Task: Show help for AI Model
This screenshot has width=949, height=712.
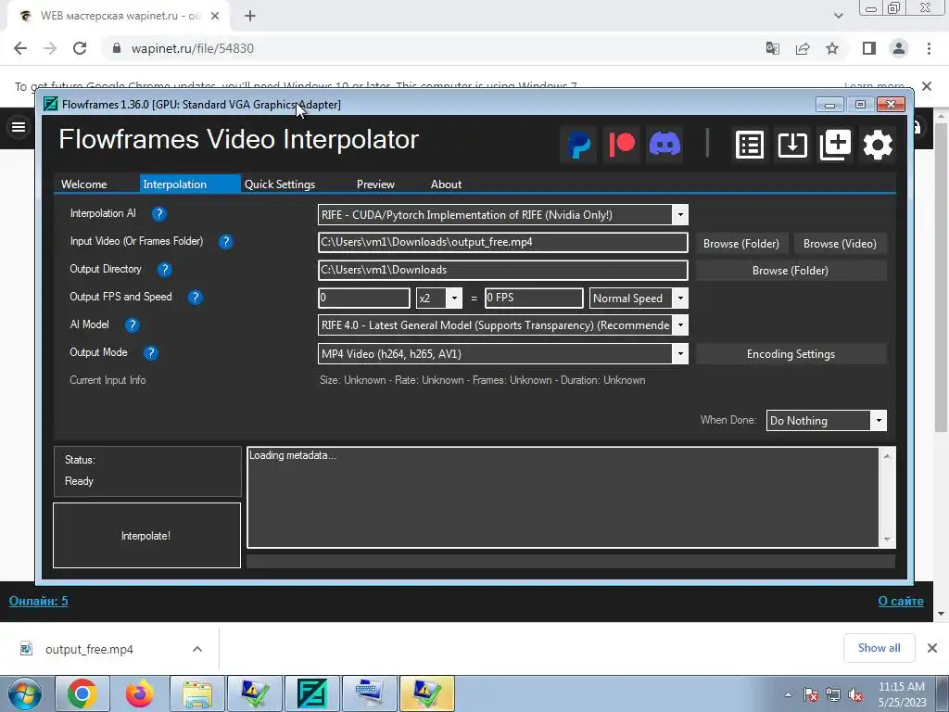Action: [132, 325]
